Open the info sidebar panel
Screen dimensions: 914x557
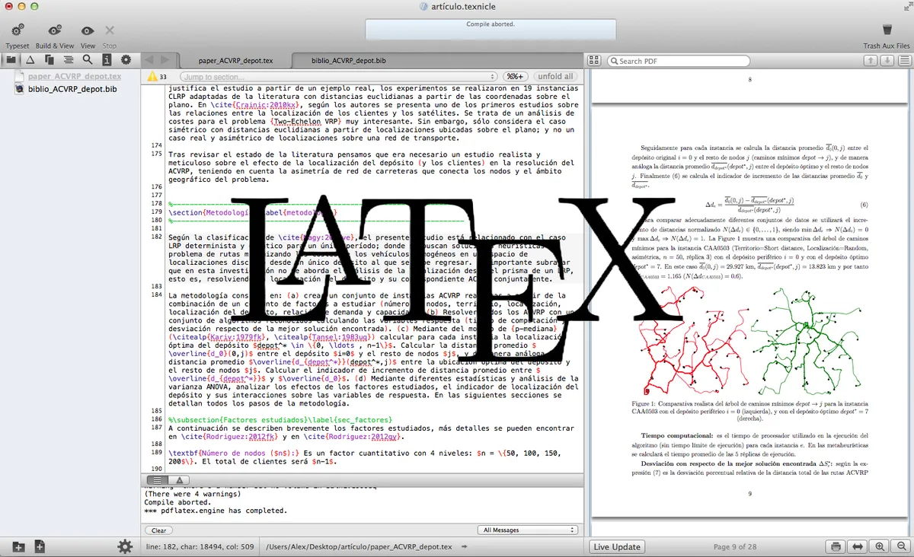click(107, 59)
